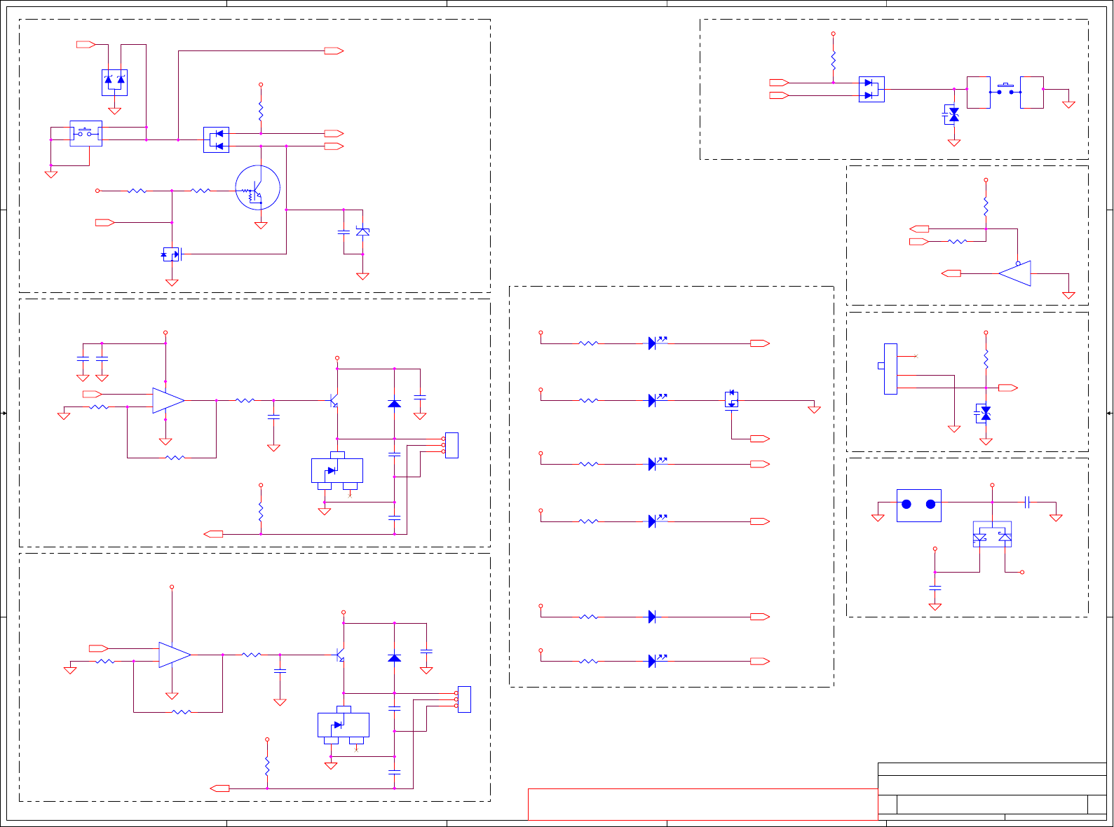Click the LED in the row with the MOSFET
The width and height of the screenshot is (1114, 827).
click(x=656, y=399)
